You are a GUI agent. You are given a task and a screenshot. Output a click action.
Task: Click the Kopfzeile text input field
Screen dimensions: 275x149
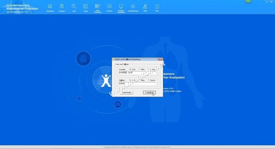(137, 72)
